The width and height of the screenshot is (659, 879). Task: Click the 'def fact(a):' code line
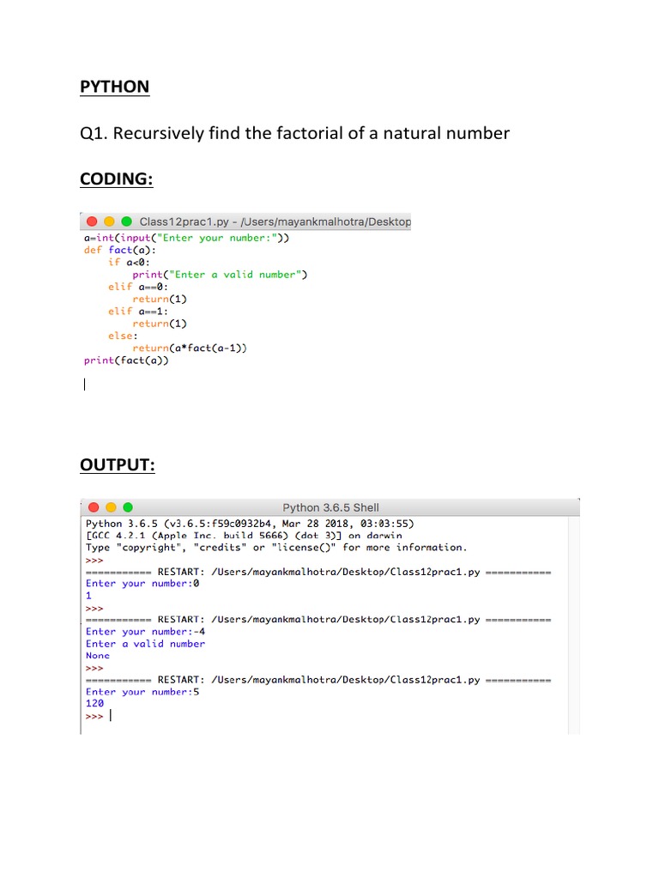[120, 250]
